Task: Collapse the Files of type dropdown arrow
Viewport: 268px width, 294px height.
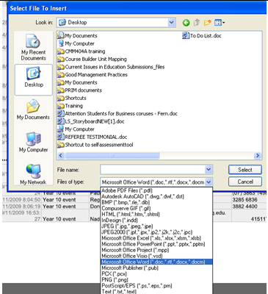Action: point(209,182)
